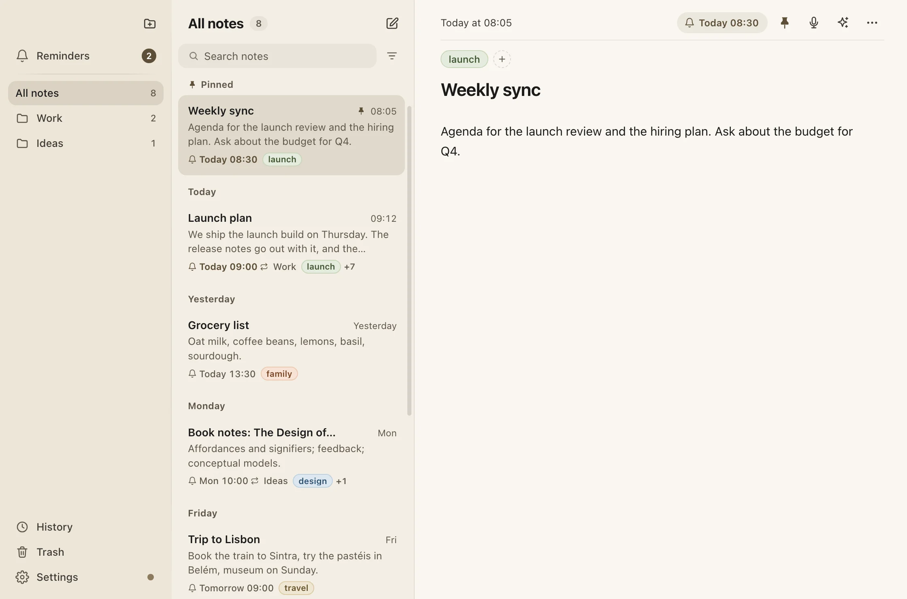Click the Tomorrow 09:00 reminder on Trip to Lisbon
907x599 pixels.
[231, 588]
